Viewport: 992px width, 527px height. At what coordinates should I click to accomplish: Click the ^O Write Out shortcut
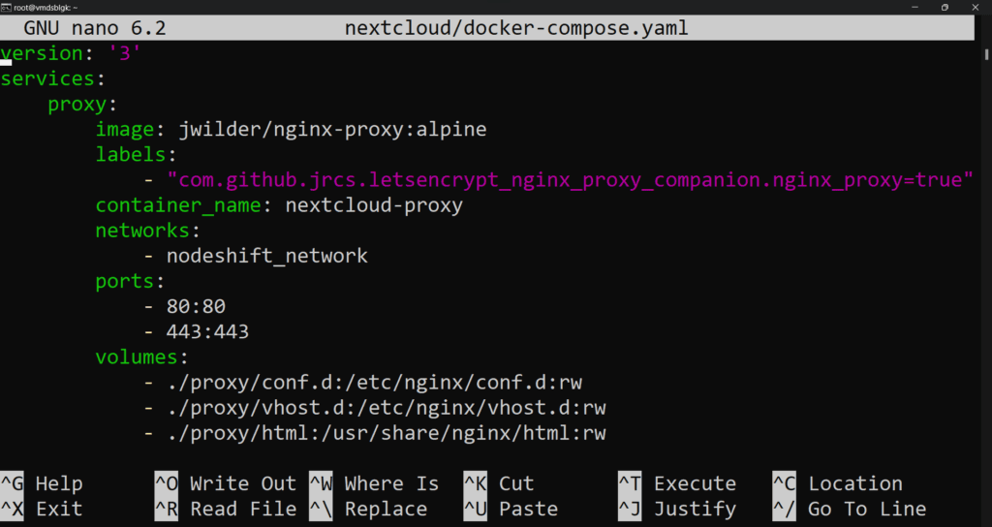point(226,483)
